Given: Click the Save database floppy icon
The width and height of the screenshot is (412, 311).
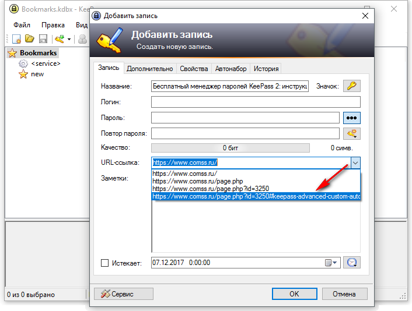Looking at the screenshot, I should [x=43, y=39].
